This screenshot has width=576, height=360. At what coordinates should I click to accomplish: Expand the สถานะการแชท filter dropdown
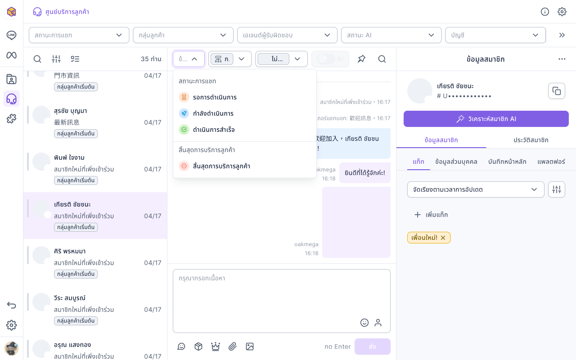tap(79, 35)
